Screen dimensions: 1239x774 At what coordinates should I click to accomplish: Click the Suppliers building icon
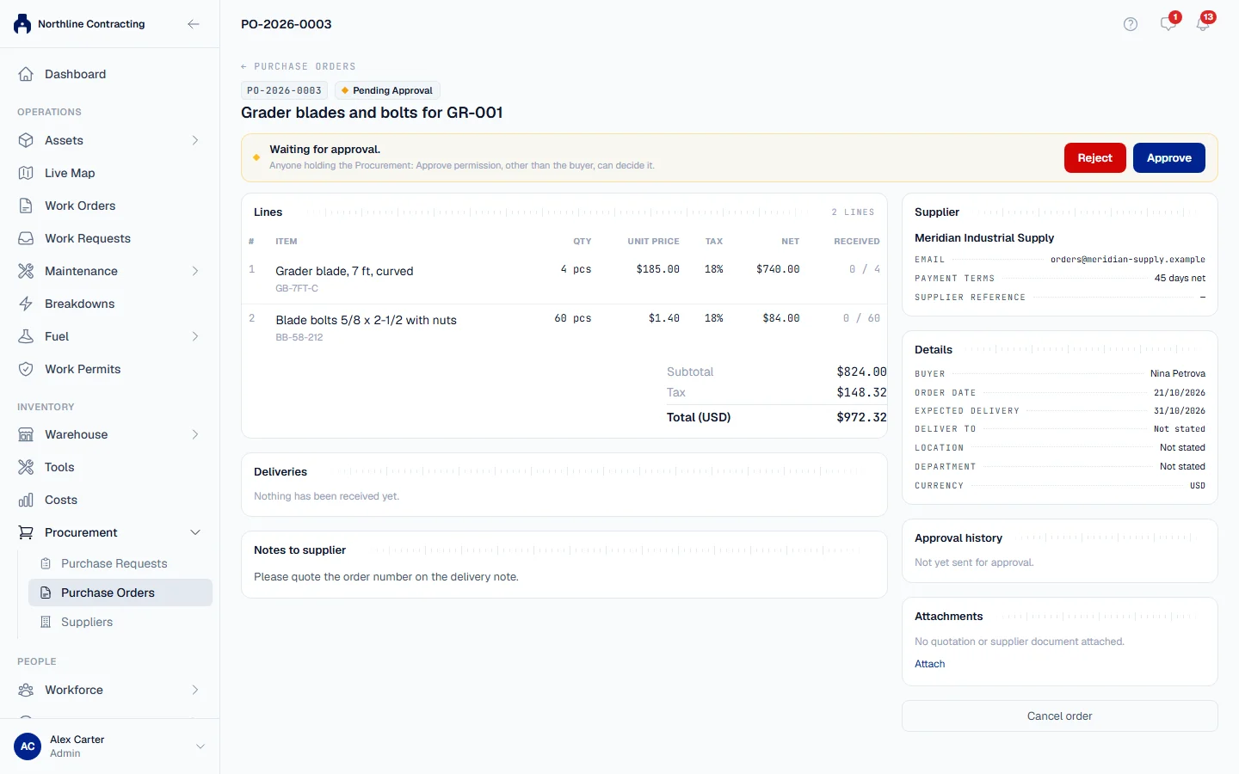point(46,622)
